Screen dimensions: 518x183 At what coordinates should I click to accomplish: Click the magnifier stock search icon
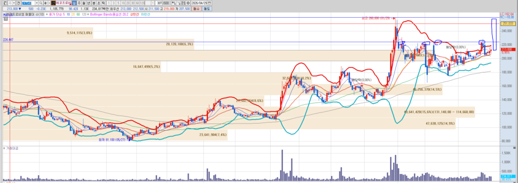point(40,3)
